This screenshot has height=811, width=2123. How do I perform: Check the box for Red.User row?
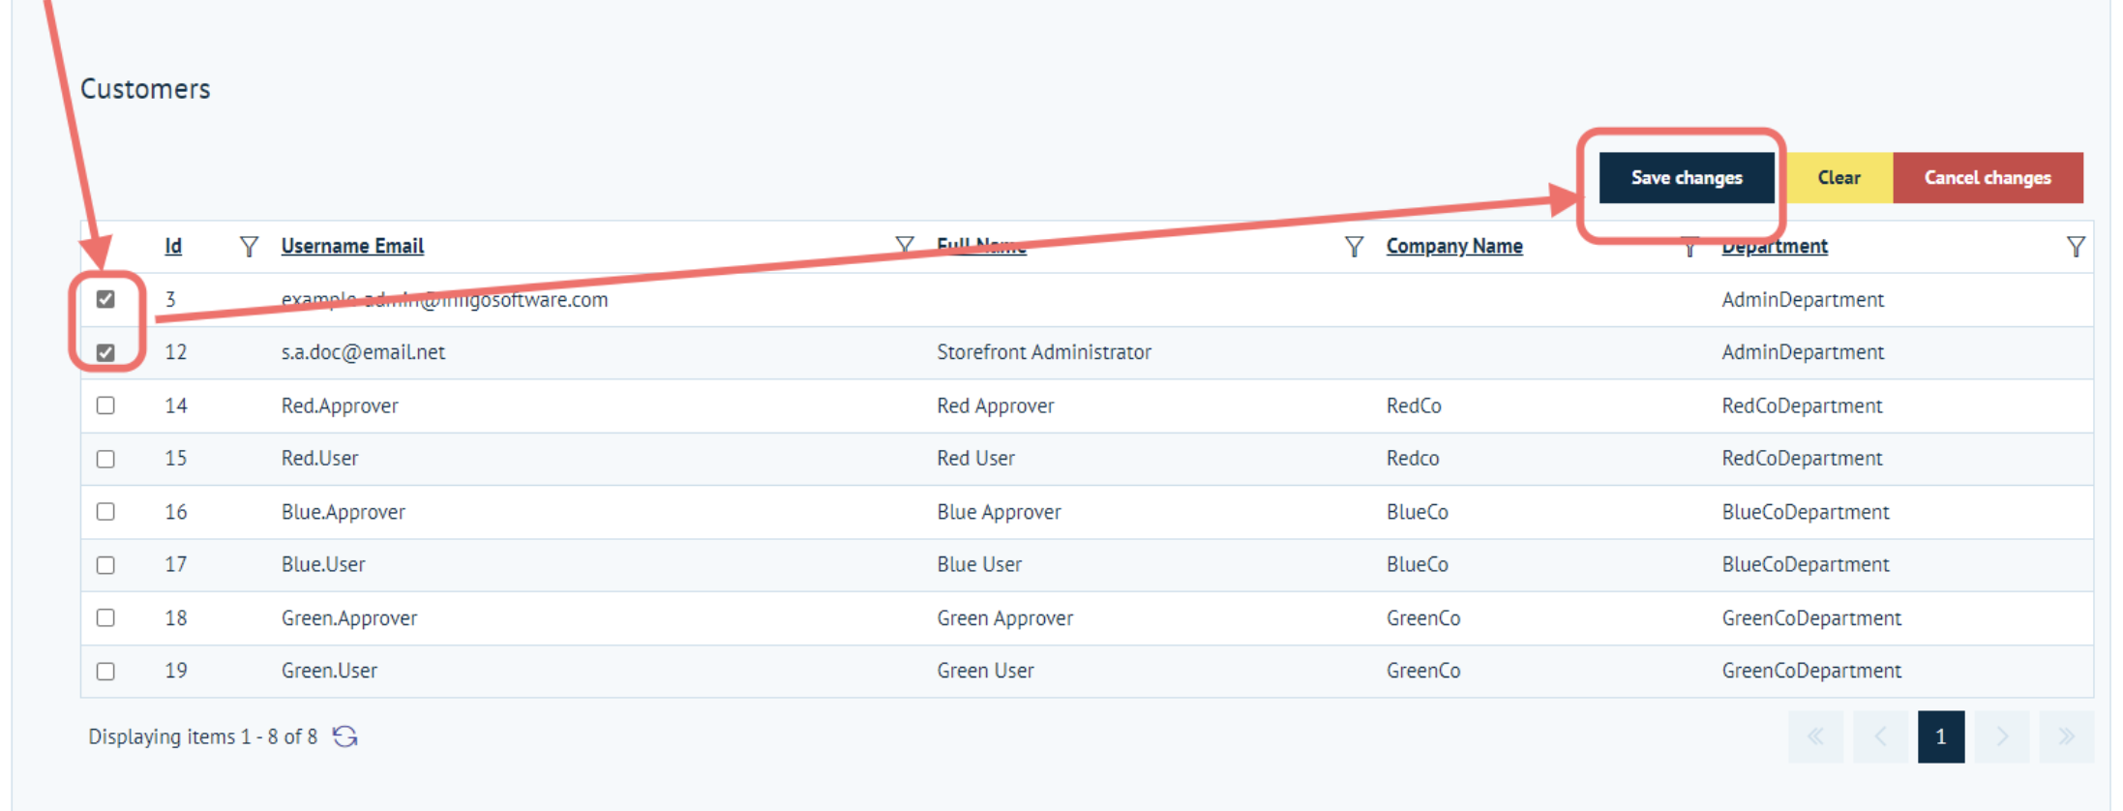click(x=105, y=459)
